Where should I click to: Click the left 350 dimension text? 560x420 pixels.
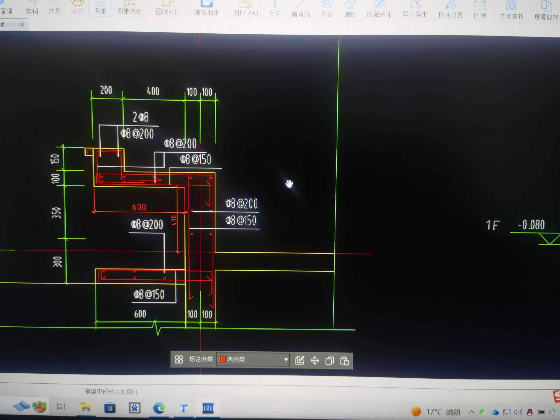click(56, 213)
